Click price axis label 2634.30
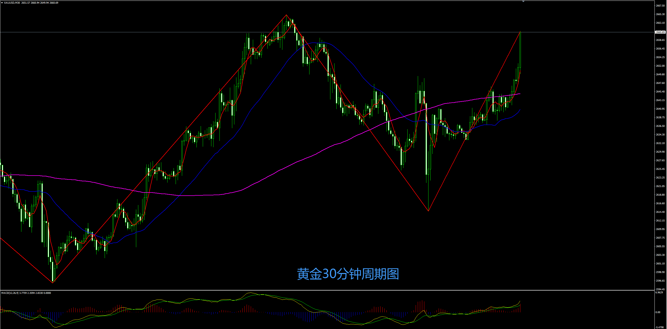Viewport: 667px width, 329px height. 660,135
